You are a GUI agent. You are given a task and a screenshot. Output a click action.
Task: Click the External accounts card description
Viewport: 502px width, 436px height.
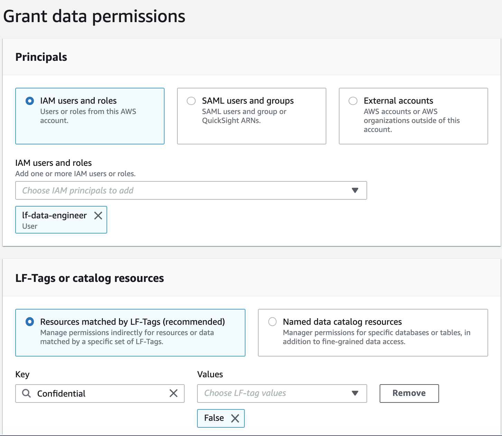(411, 121)
